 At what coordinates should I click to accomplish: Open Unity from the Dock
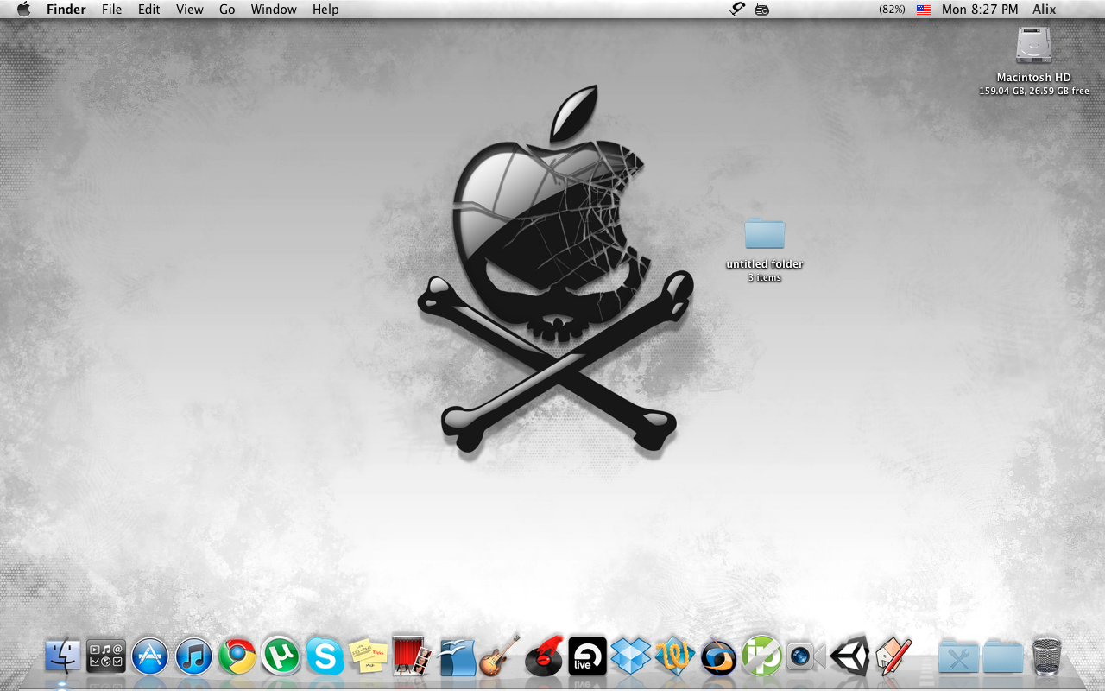pyautogui.click(x=849, y=656)
